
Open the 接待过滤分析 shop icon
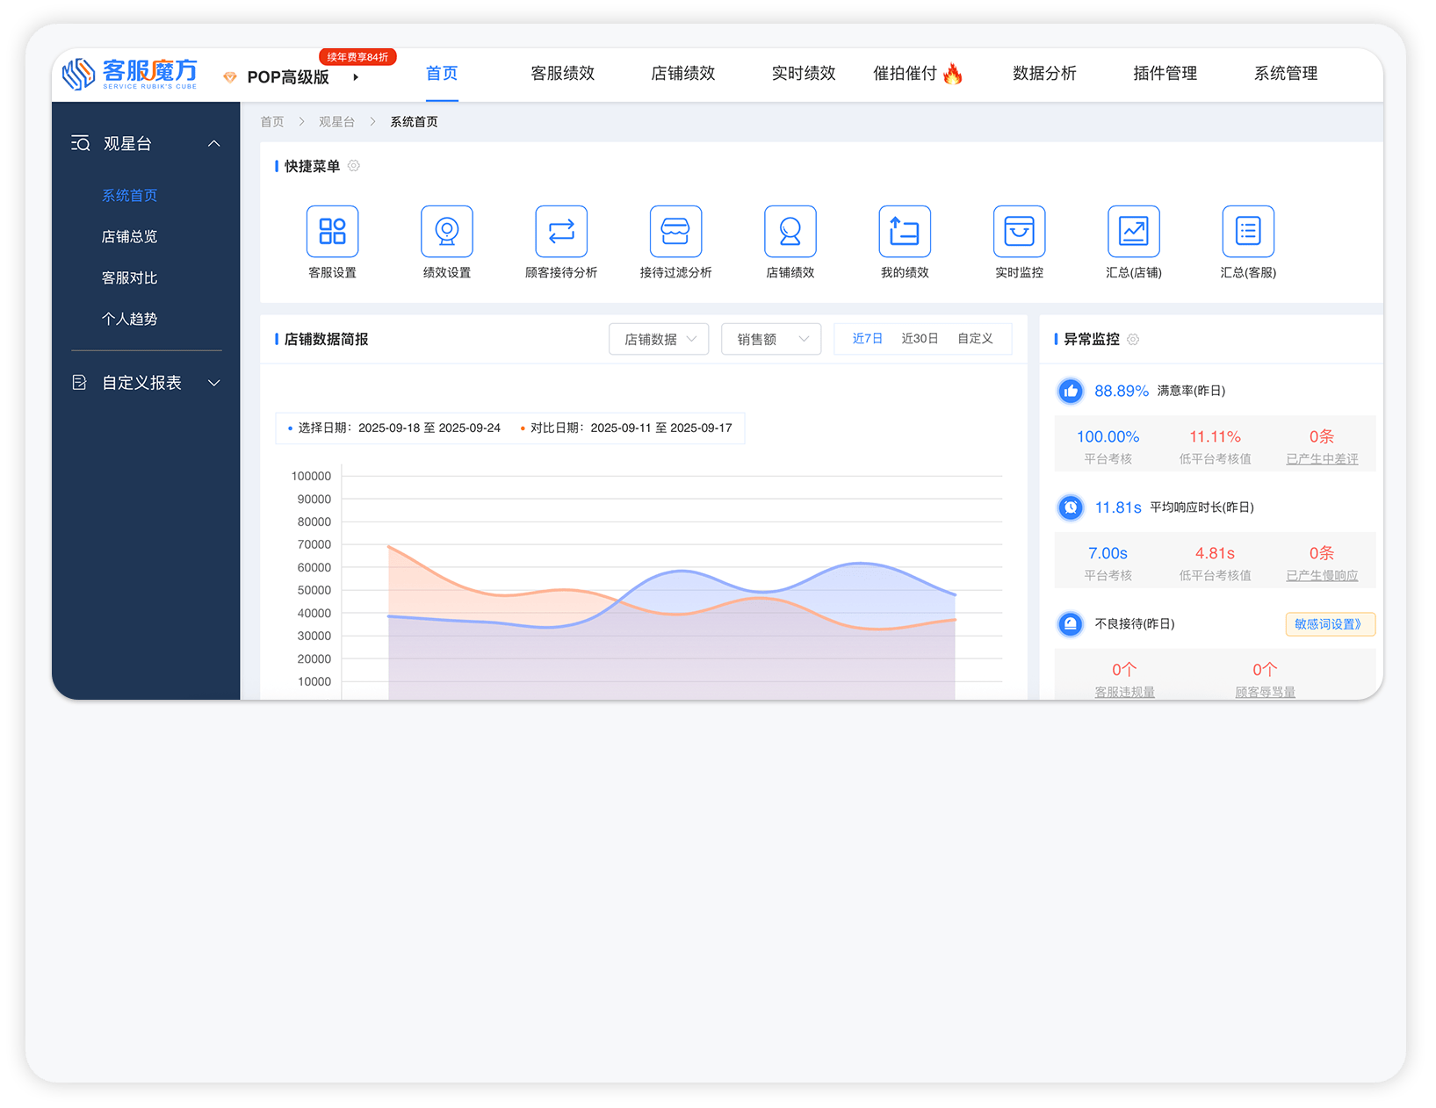pyautogui.click(x=675, y=232)
